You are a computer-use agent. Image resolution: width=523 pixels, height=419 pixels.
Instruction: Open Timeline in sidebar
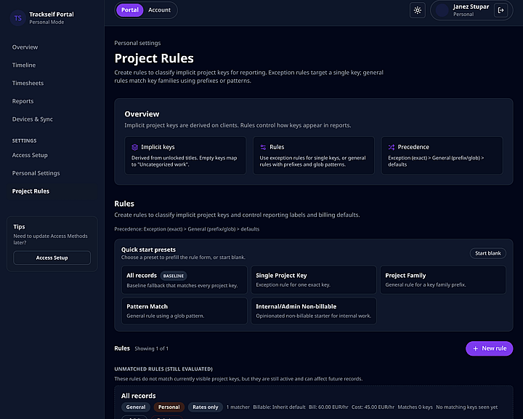tap(24, 65)
